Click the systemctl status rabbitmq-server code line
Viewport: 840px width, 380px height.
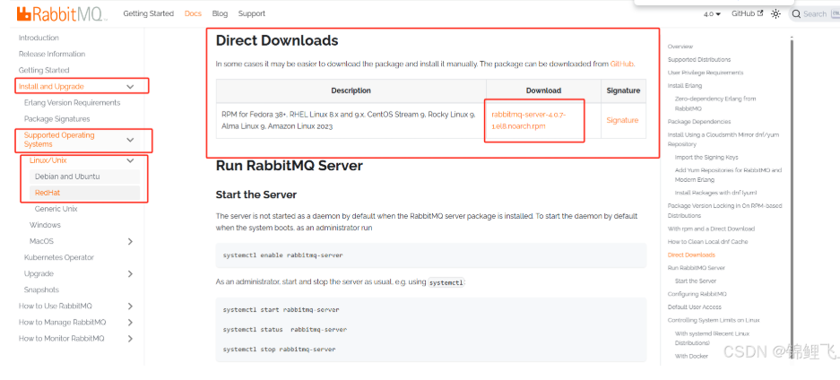(284, 329)
